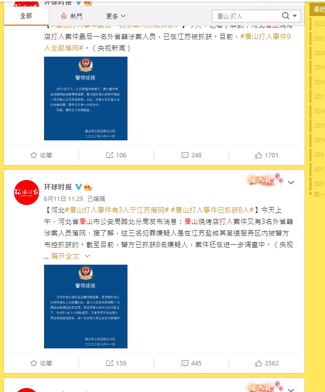This screenshot has width=325, height=392.
Task: Open the search type dropdown arrow
Action: click(295, 16)
